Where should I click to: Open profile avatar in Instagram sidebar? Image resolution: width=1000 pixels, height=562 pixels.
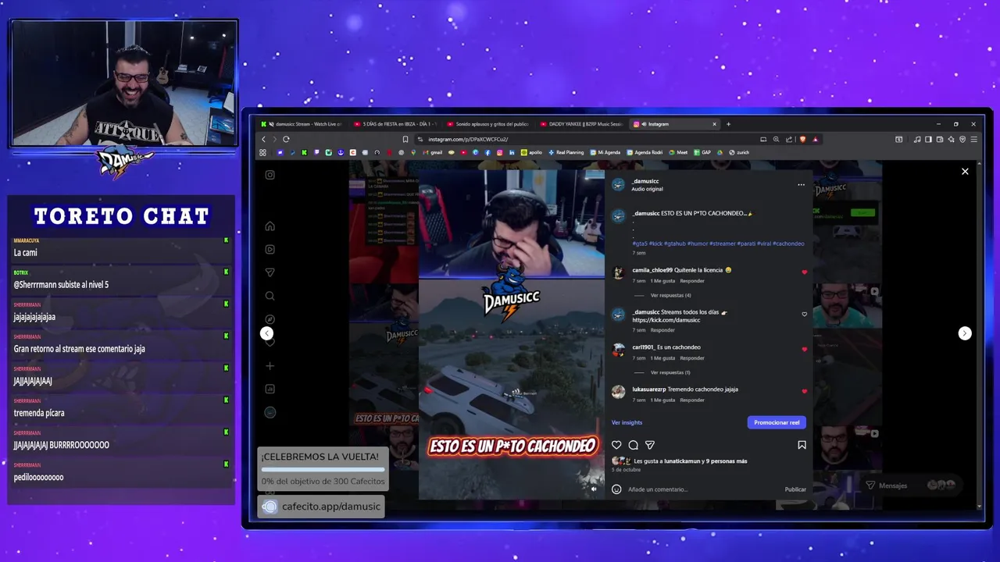tap(270, 412)
